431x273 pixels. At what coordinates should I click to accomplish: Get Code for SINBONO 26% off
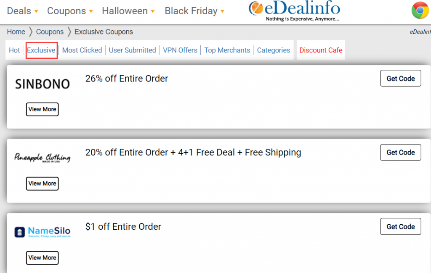(401, 79)
